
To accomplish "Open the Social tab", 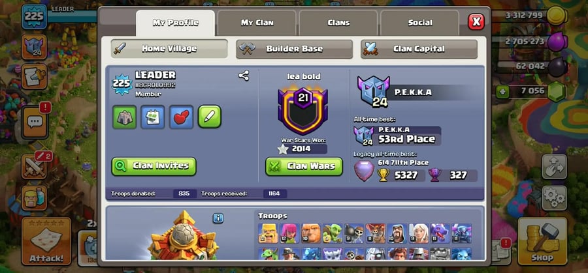I will tap(420, 23).
